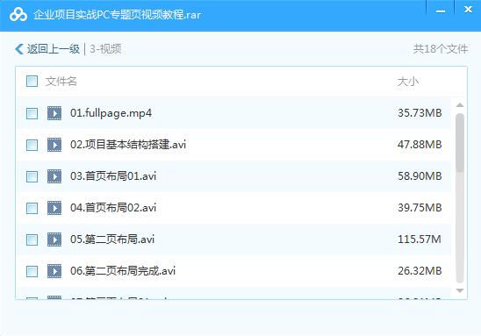This screenshot has width=481, height=336.
Task: Click the back chevron arrow icon
Action: (x=19, y=49)
